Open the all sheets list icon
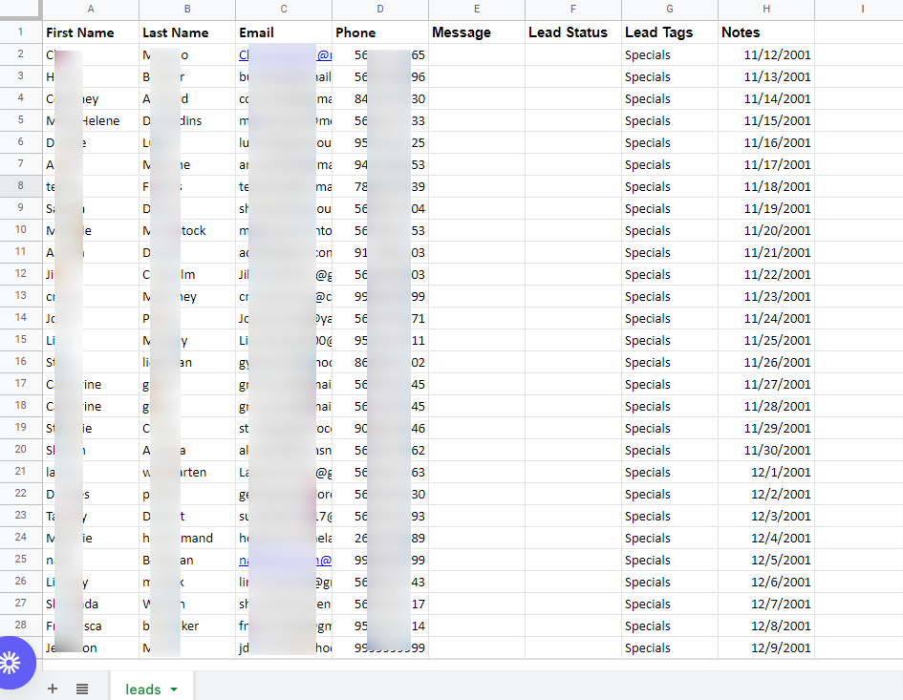This screenshot has width=903, height=700. pyautogui.click(x=82, y=689)
